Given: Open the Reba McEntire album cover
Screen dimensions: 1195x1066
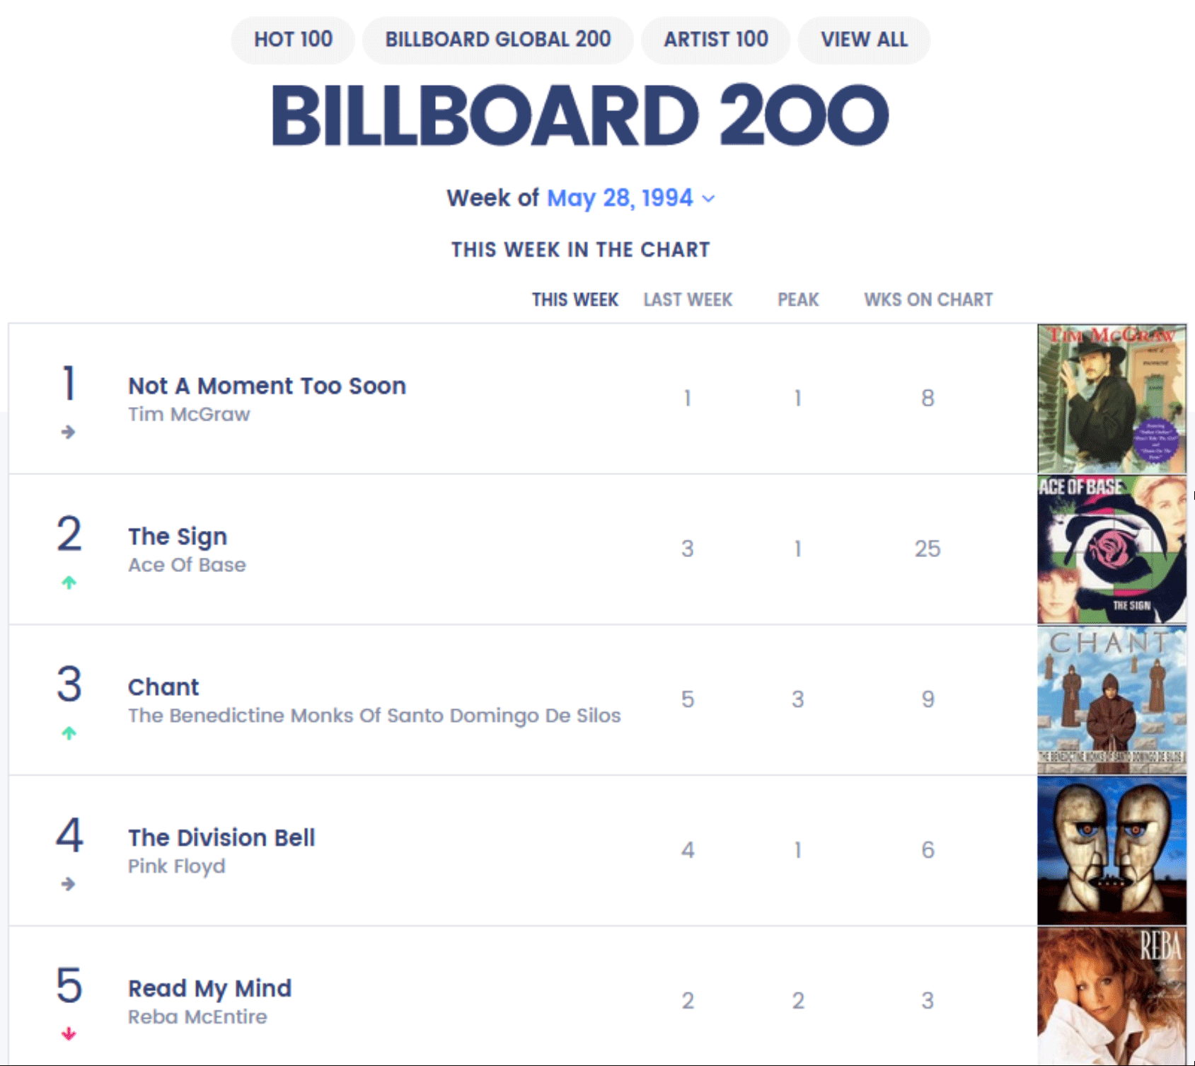Looking at the screenshot, I should [1112, 996].
